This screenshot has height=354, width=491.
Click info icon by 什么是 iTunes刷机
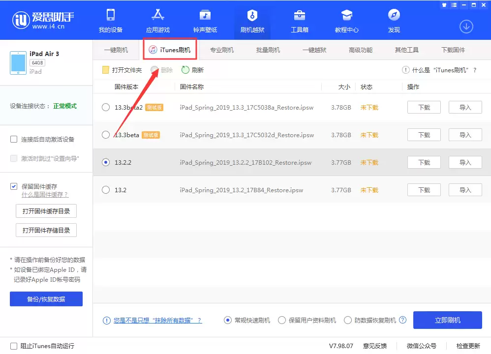(405, 70)
